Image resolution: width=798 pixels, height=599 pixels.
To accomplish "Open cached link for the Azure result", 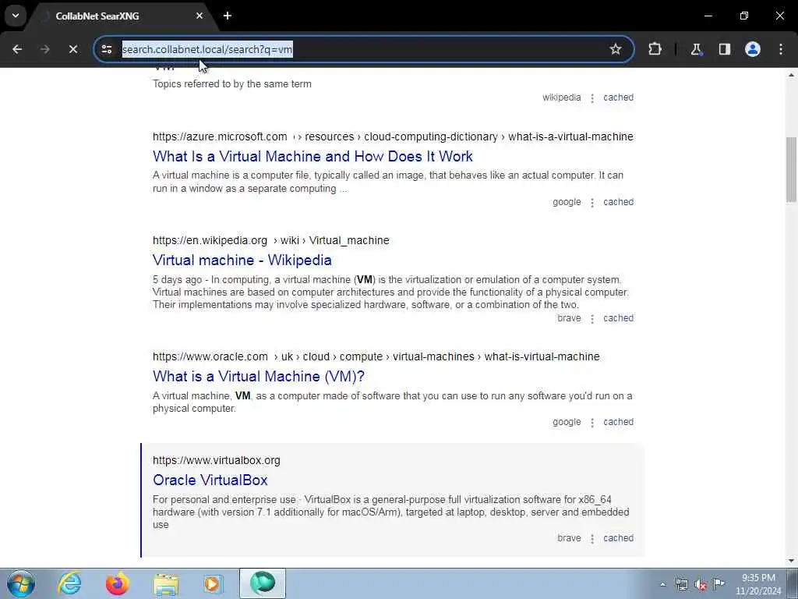I will pyautogui.click(x=618, y=202).
